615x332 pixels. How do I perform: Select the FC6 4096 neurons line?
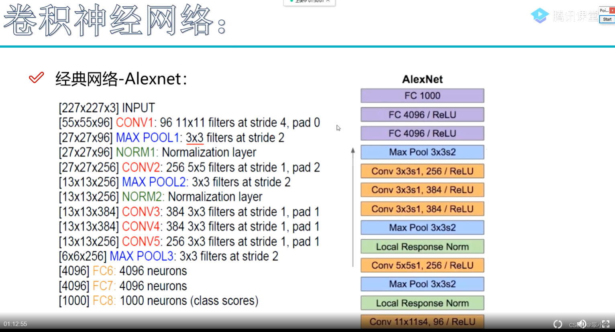(x=123, y=271)
